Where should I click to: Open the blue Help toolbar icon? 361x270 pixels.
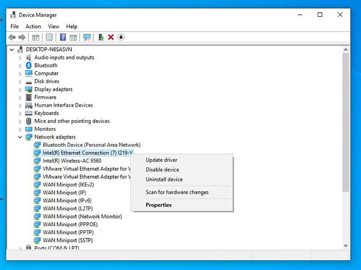click(63, 37)
